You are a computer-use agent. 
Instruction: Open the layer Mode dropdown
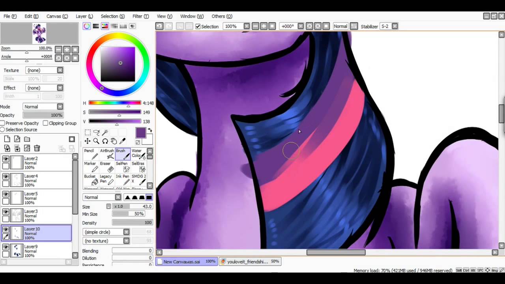43,106
